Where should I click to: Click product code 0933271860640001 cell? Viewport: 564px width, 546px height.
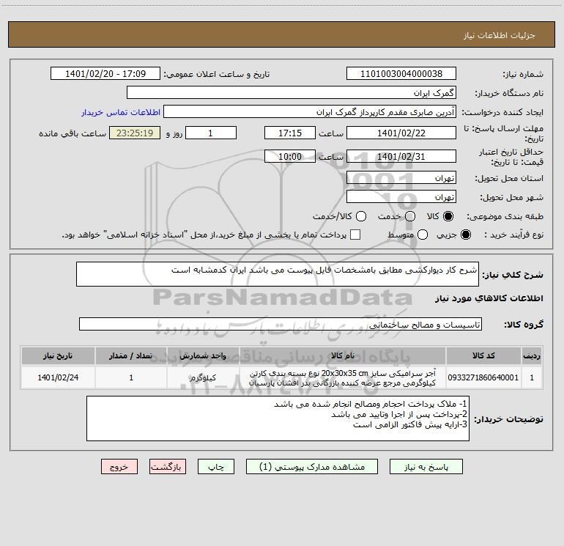coord(483,377)
